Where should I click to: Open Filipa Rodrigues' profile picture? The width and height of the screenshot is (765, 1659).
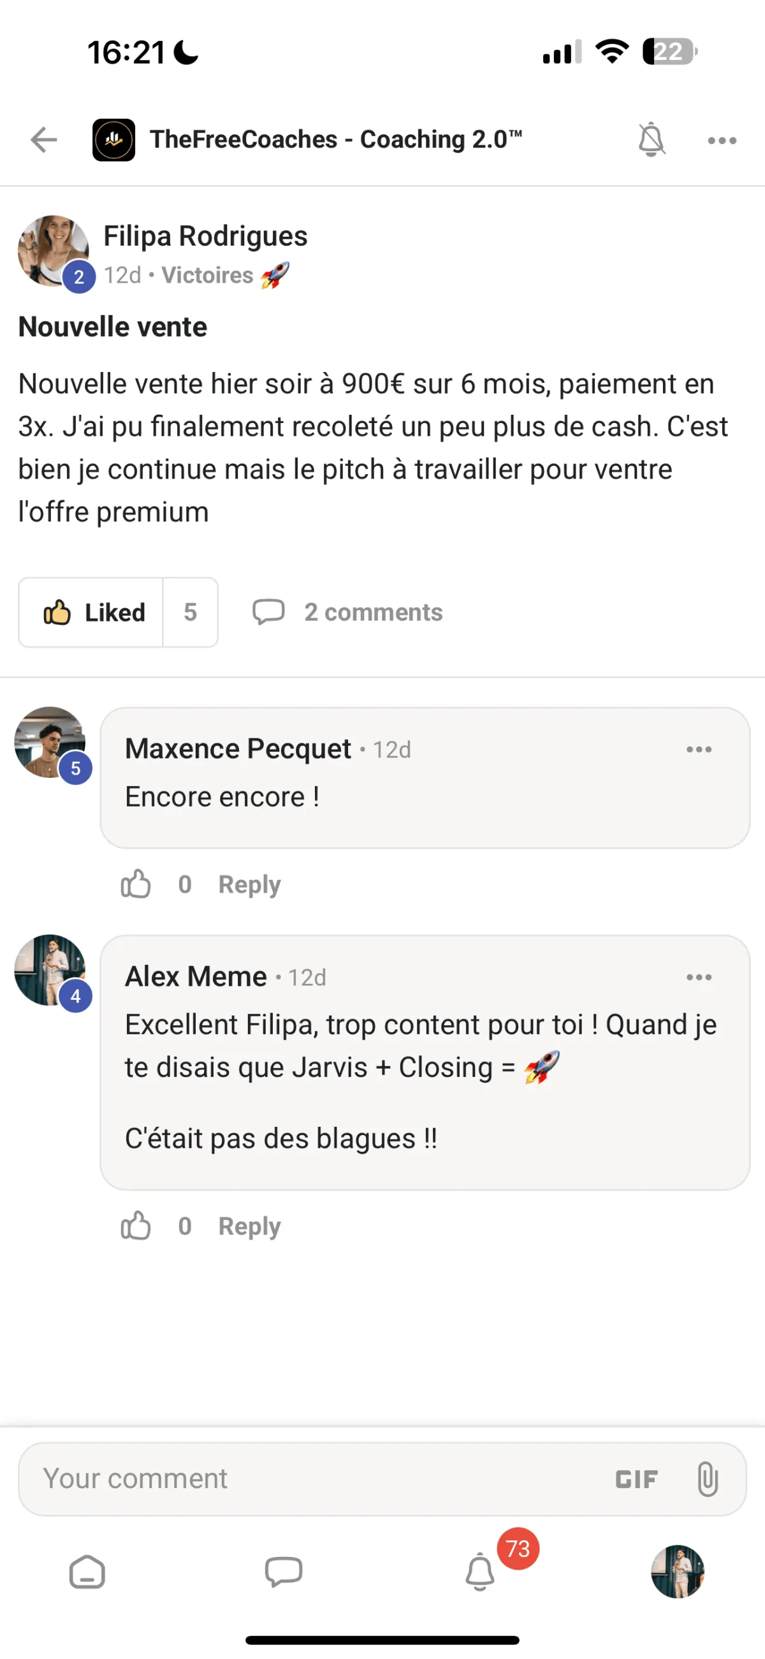(53, 251)
